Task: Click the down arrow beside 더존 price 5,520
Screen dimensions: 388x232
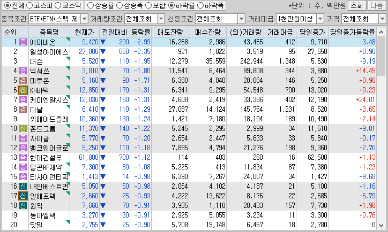Action: click(x=103, y=61)
